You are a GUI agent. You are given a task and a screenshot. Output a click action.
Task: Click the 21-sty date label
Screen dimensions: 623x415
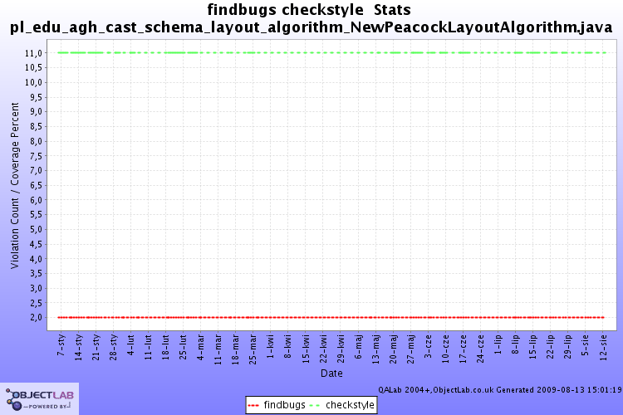tap(96, 348)
